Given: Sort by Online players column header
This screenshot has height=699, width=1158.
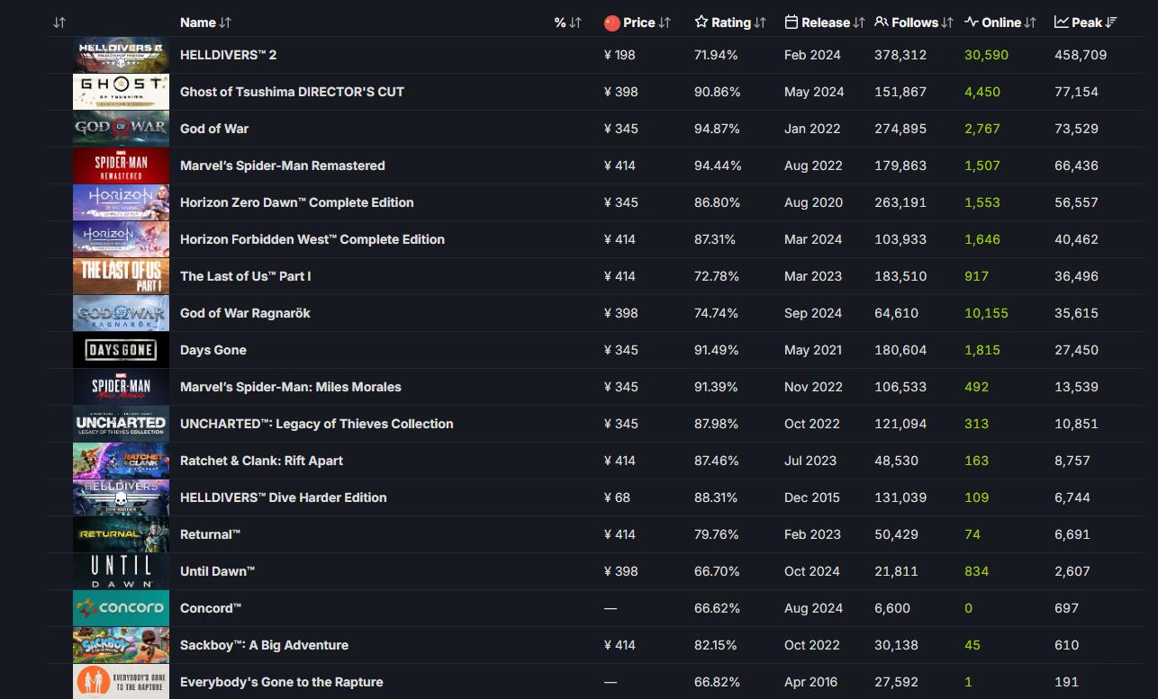Looking at the screenshot, I should (x=1000, y=22).
